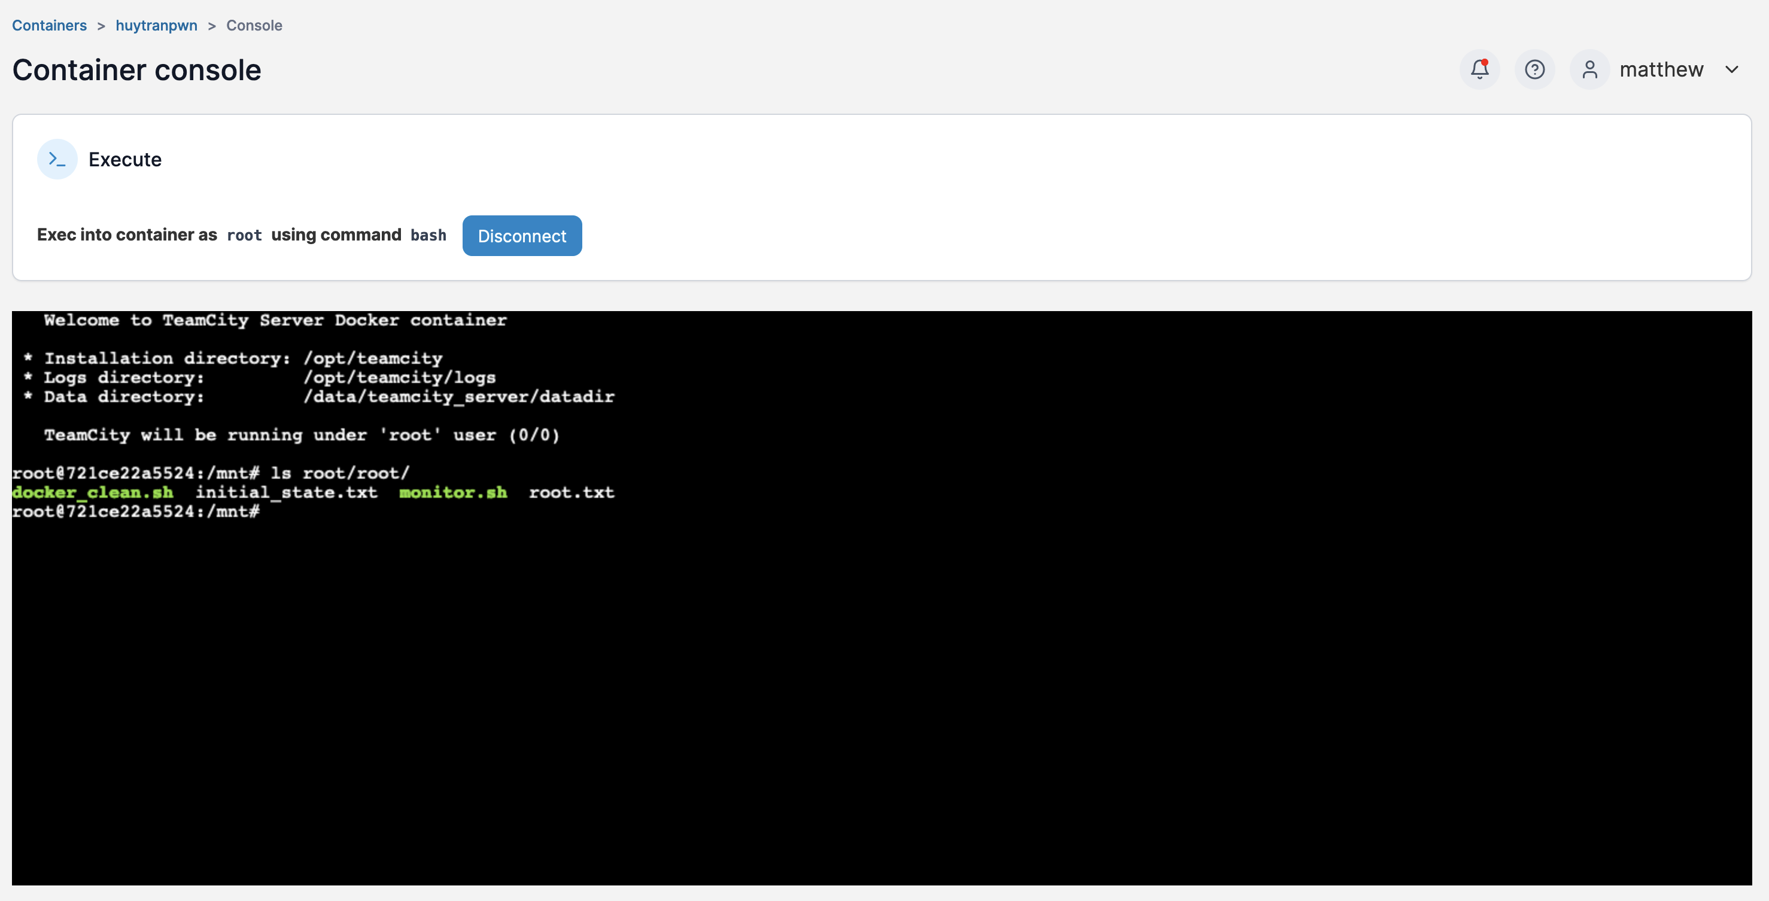The height and width of the screenshot is (901, 1769).
Task: Click root.txt in terminal listing
Action: coord(572,492)
